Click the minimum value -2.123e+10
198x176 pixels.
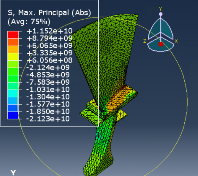click(48, 119)
